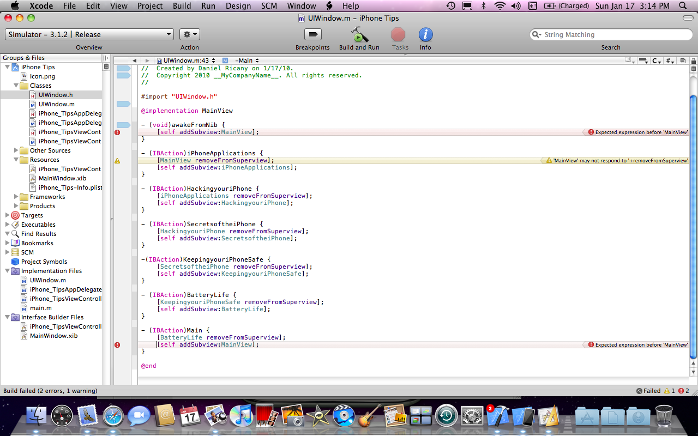Screen dimensions: 698x436
Task: Open the breakpoints popup in editor navigation bar
Action: click(643, 60)
